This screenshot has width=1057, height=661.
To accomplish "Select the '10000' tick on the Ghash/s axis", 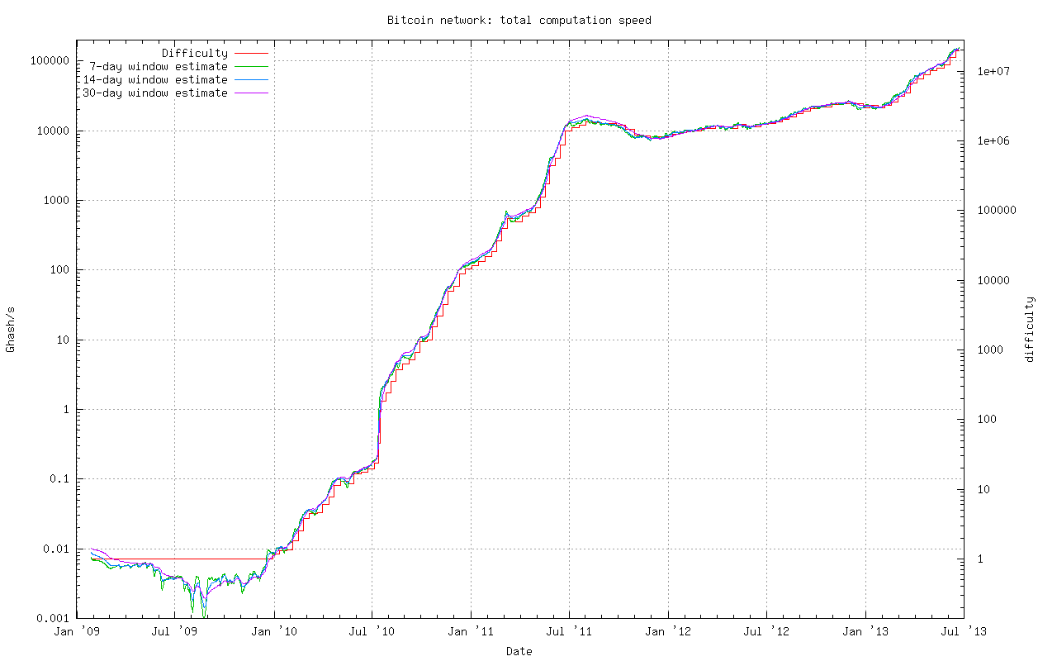I will (53, 131).
